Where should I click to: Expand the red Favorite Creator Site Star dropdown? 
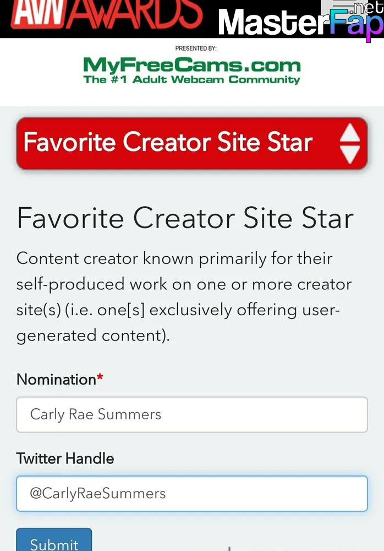tap(191, 143)
